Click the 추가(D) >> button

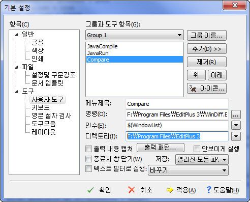tap(207, 49)
